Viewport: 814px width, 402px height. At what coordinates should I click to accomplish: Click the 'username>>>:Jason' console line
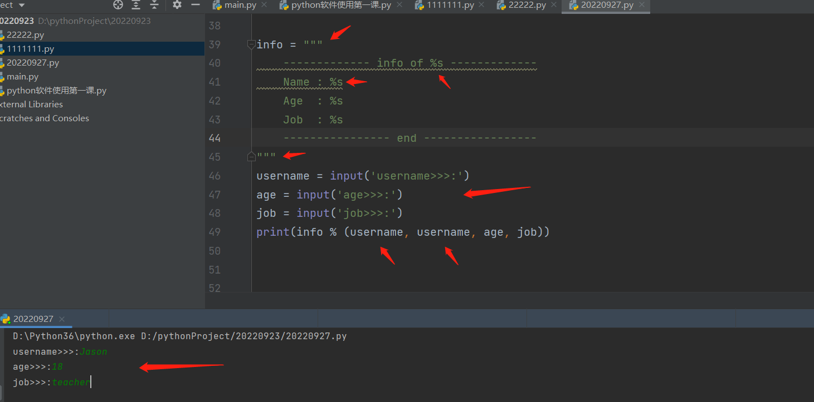pyautogui.click(x=60, y=351)
